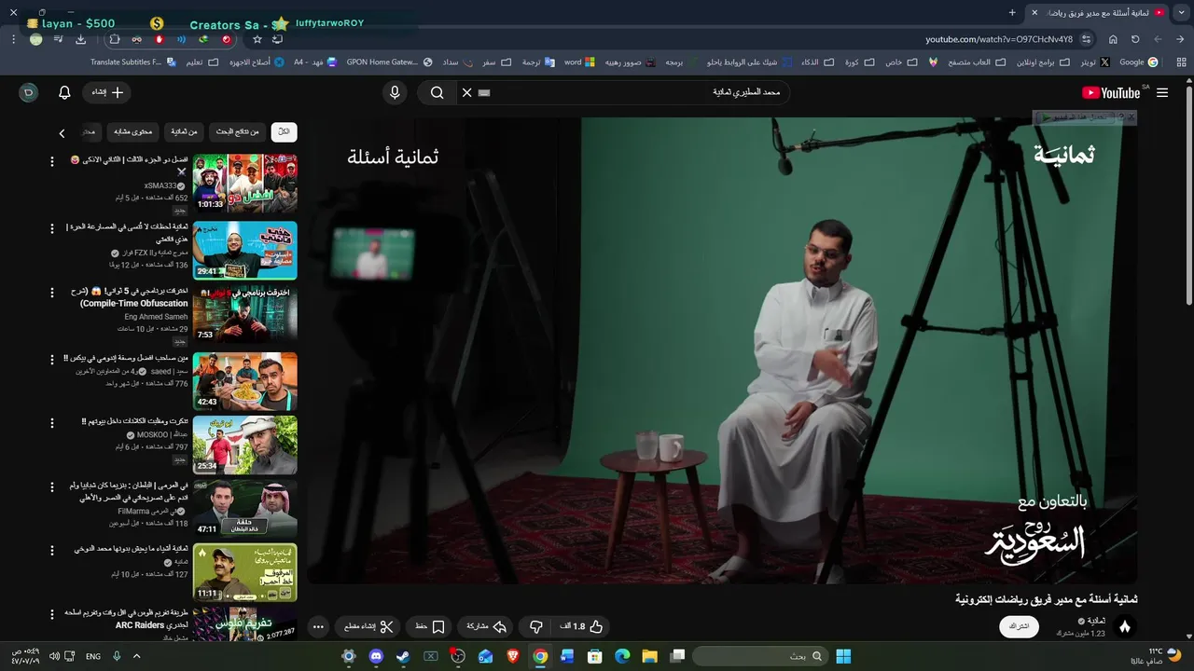Bookmark this page with the star icon
The width and height of the screenshot is (1194, 671).
coord(257,39)
